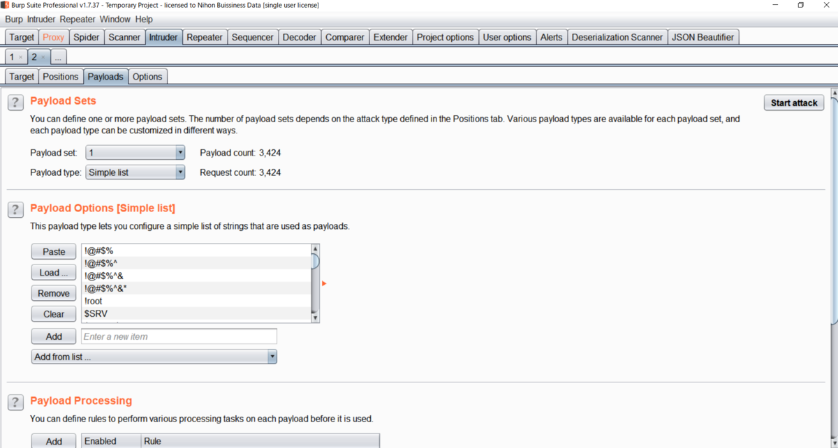Select the !@#$%^ payload entry

[196, 262]
